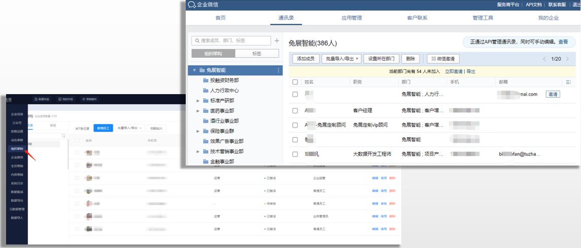581x248 pixels.
Task: Open 批量导入/导出 dropdown in 企业微信 toolbar
Action: click(341, 59)
